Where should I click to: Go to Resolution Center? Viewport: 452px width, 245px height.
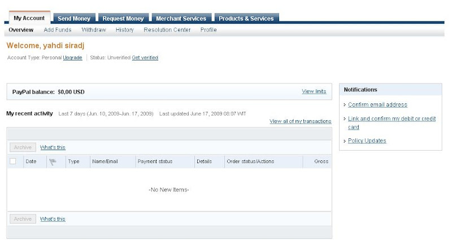(x=167, y=30)
